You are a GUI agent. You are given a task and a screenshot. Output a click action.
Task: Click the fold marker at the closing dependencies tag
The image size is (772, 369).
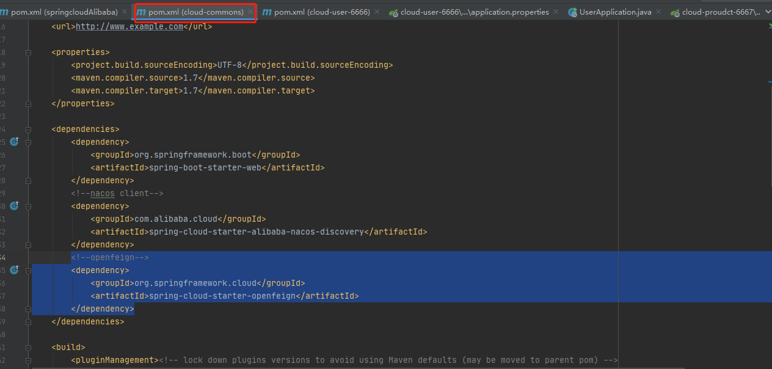pyautogui.click(x=29, y=322)
